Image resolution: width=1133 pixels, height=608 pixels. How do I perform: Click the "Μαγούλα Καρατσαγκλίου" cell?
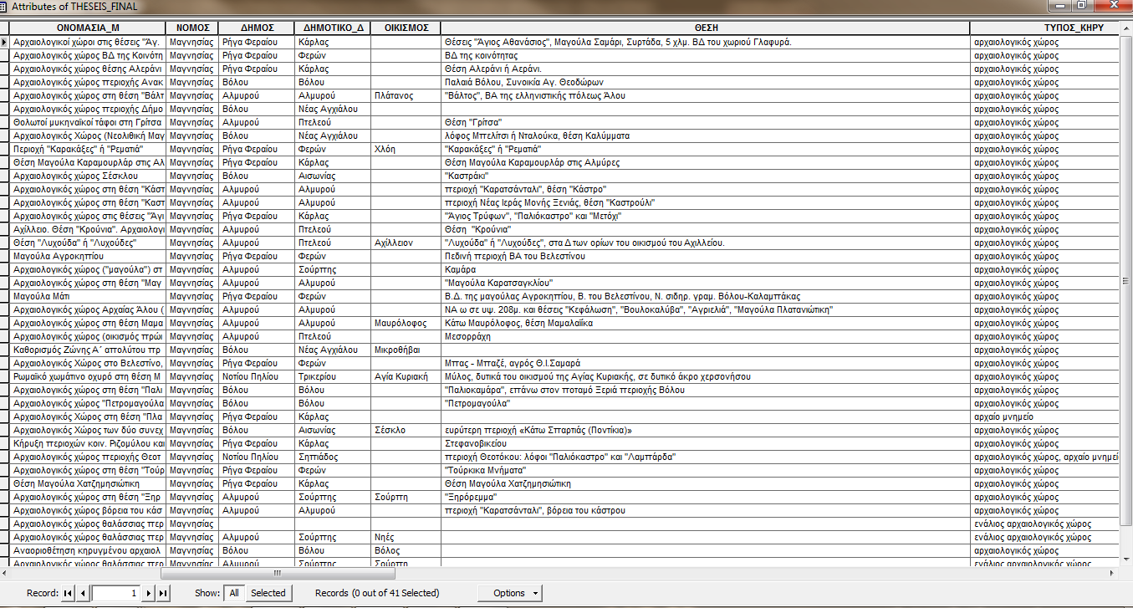tap(706, 283)
